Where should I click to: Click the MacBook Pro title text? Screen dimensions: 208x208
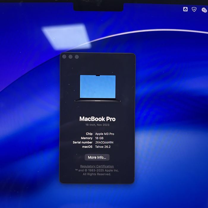click(x=97, y=119)
